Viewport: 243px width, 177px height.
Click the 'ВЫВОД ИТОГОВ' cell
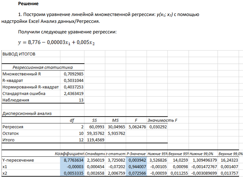click(x=19, y=54)
